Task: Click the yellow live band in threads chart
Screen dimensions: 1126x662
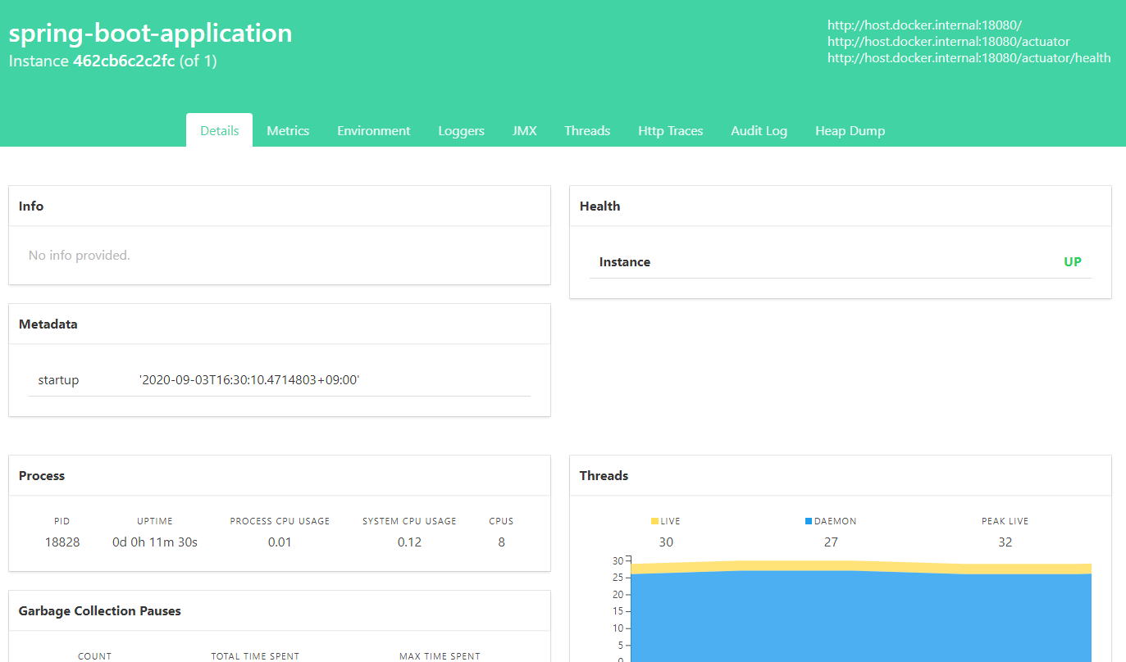Action: click(x=861, y=566)
